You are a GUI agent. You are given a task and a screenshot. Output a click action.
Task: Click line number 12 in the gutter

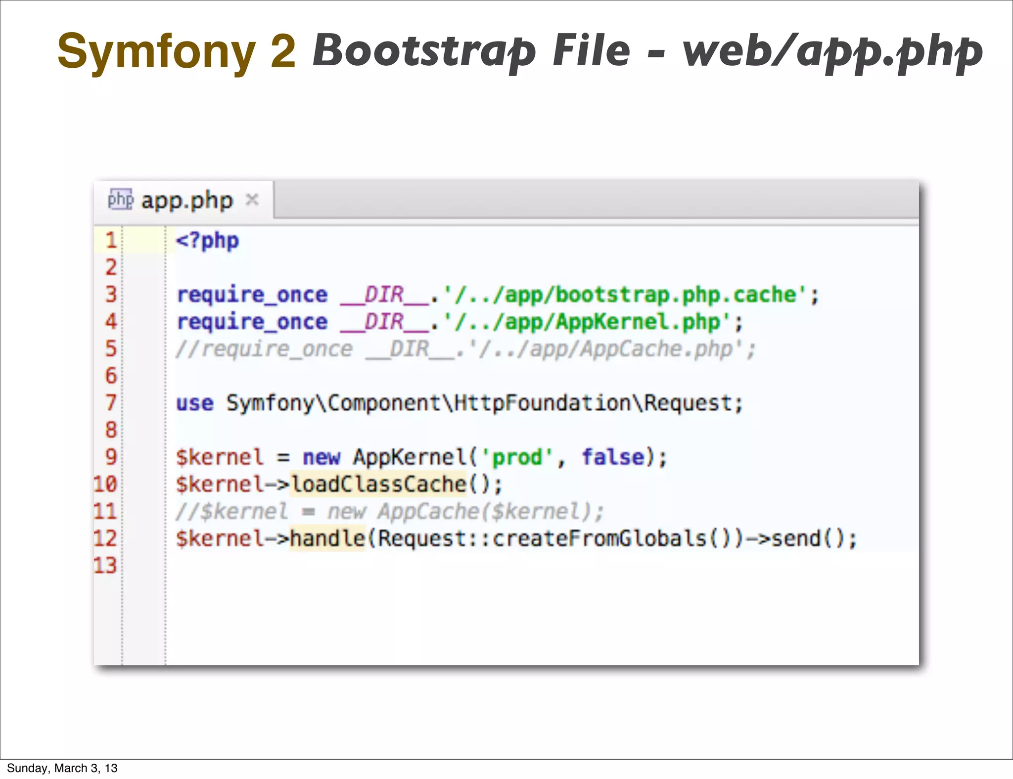click(x=105, y=538)
